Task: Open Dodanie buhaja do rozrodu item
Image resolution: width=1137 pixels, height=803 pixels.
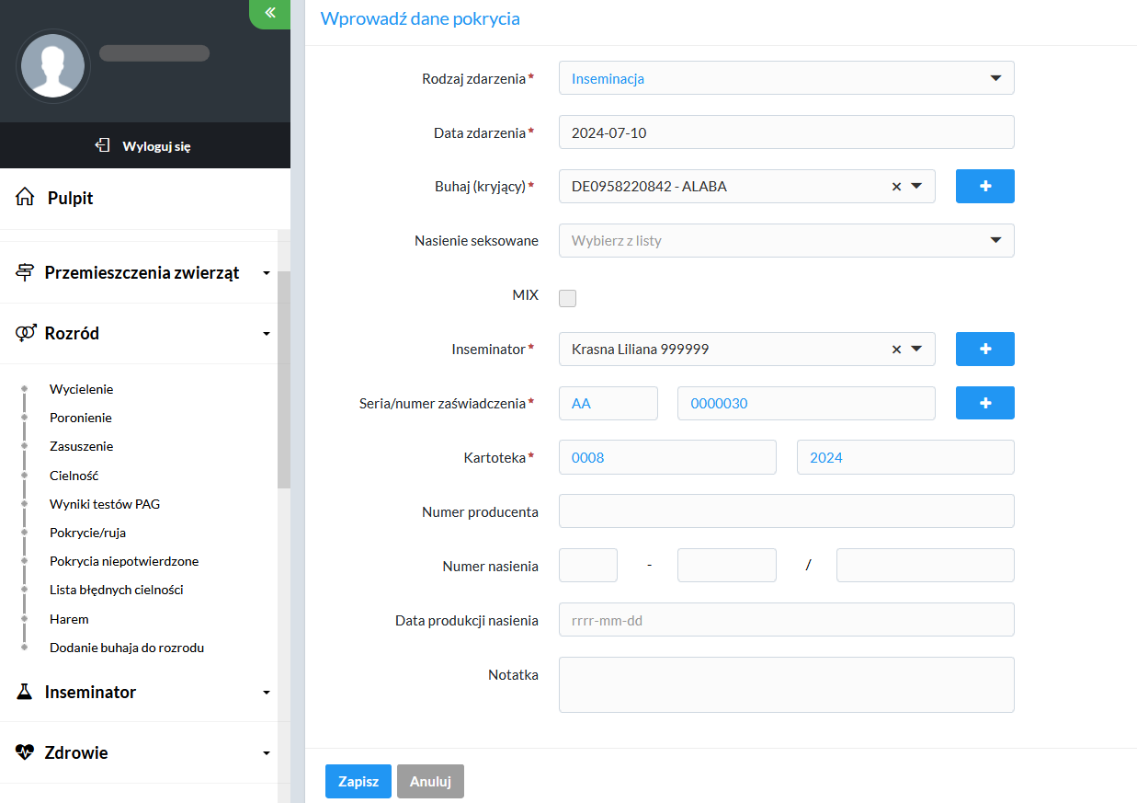Action: pyautogui.click(x=127, y=648)
